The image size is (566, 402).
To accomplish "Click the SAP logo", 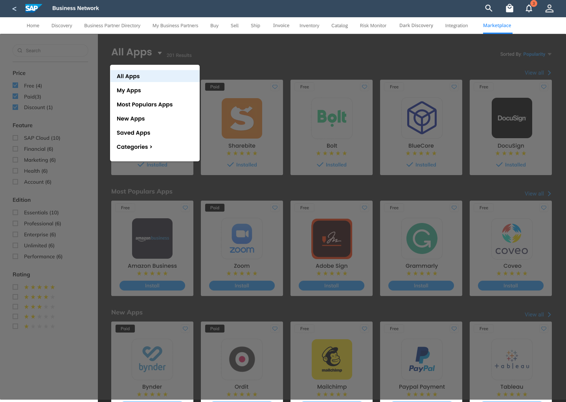I will pos(33,8).
